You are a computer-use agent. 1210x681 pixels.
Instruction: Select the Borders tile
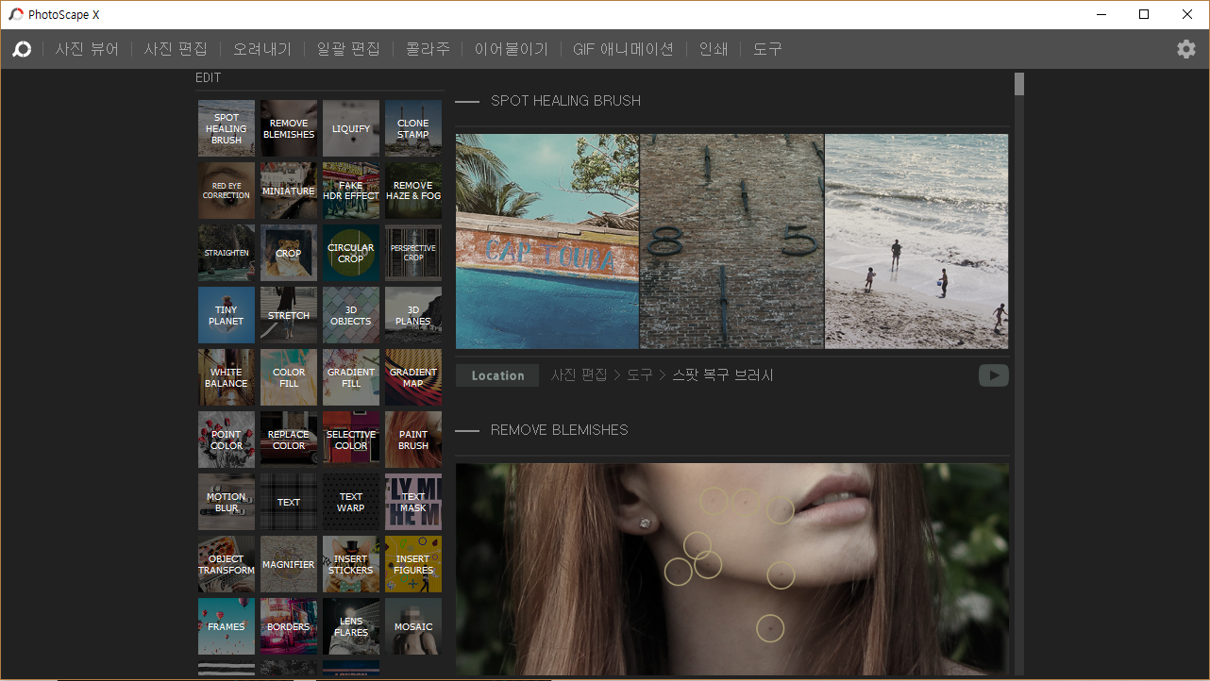click(289, 626)
